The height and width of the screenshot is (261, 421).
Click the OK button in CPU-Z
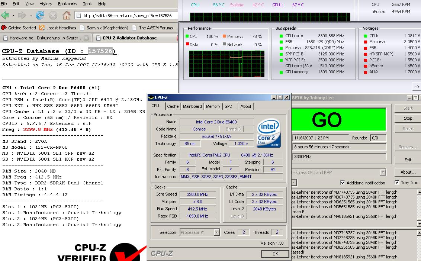pyautogui.click(x=275, y=254)
